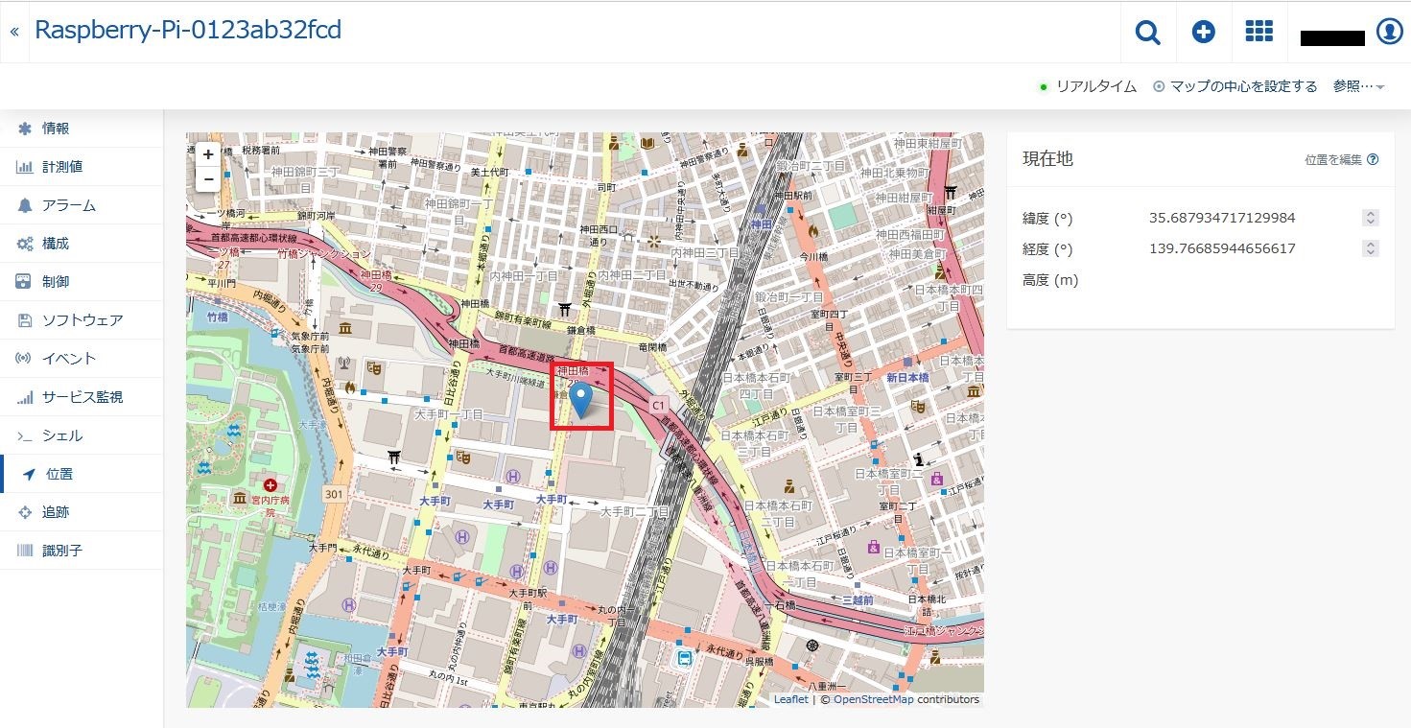Select the 構成 gear icon in the sidebar
Viewport: 1411px width, 728px height.
[26, 243]
